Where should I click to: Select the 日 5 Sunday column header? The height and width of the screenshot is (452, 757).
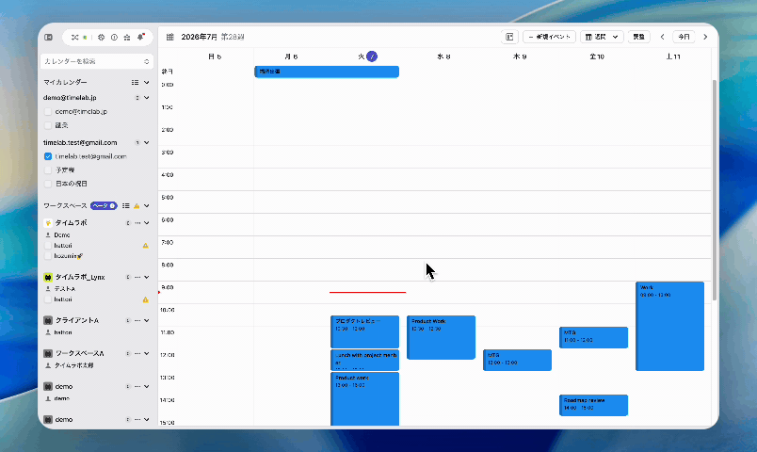[x=215, y=56]
